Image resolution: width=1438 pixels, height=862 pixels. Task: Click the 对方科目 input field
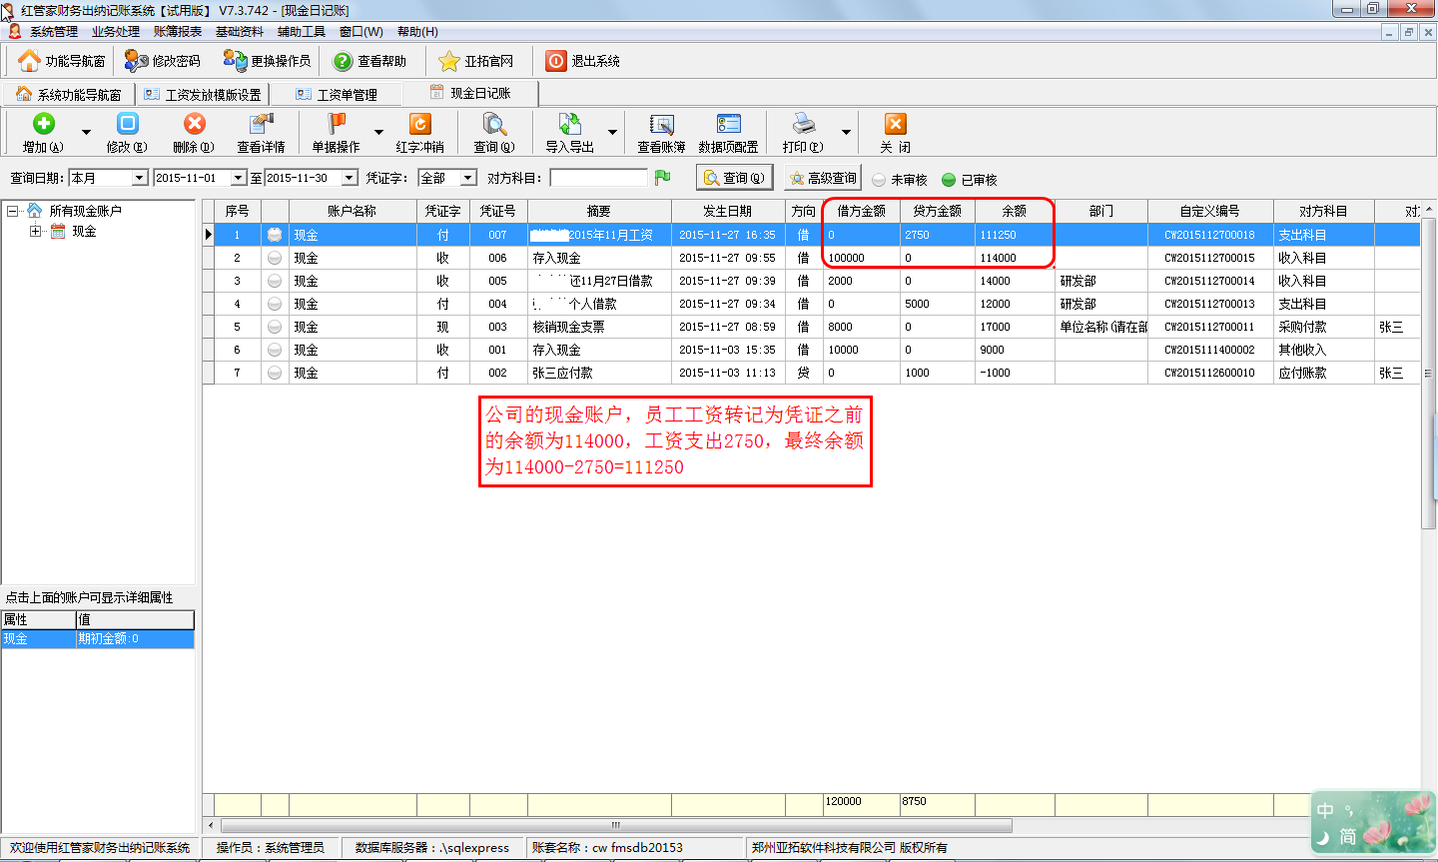(598, 178)
